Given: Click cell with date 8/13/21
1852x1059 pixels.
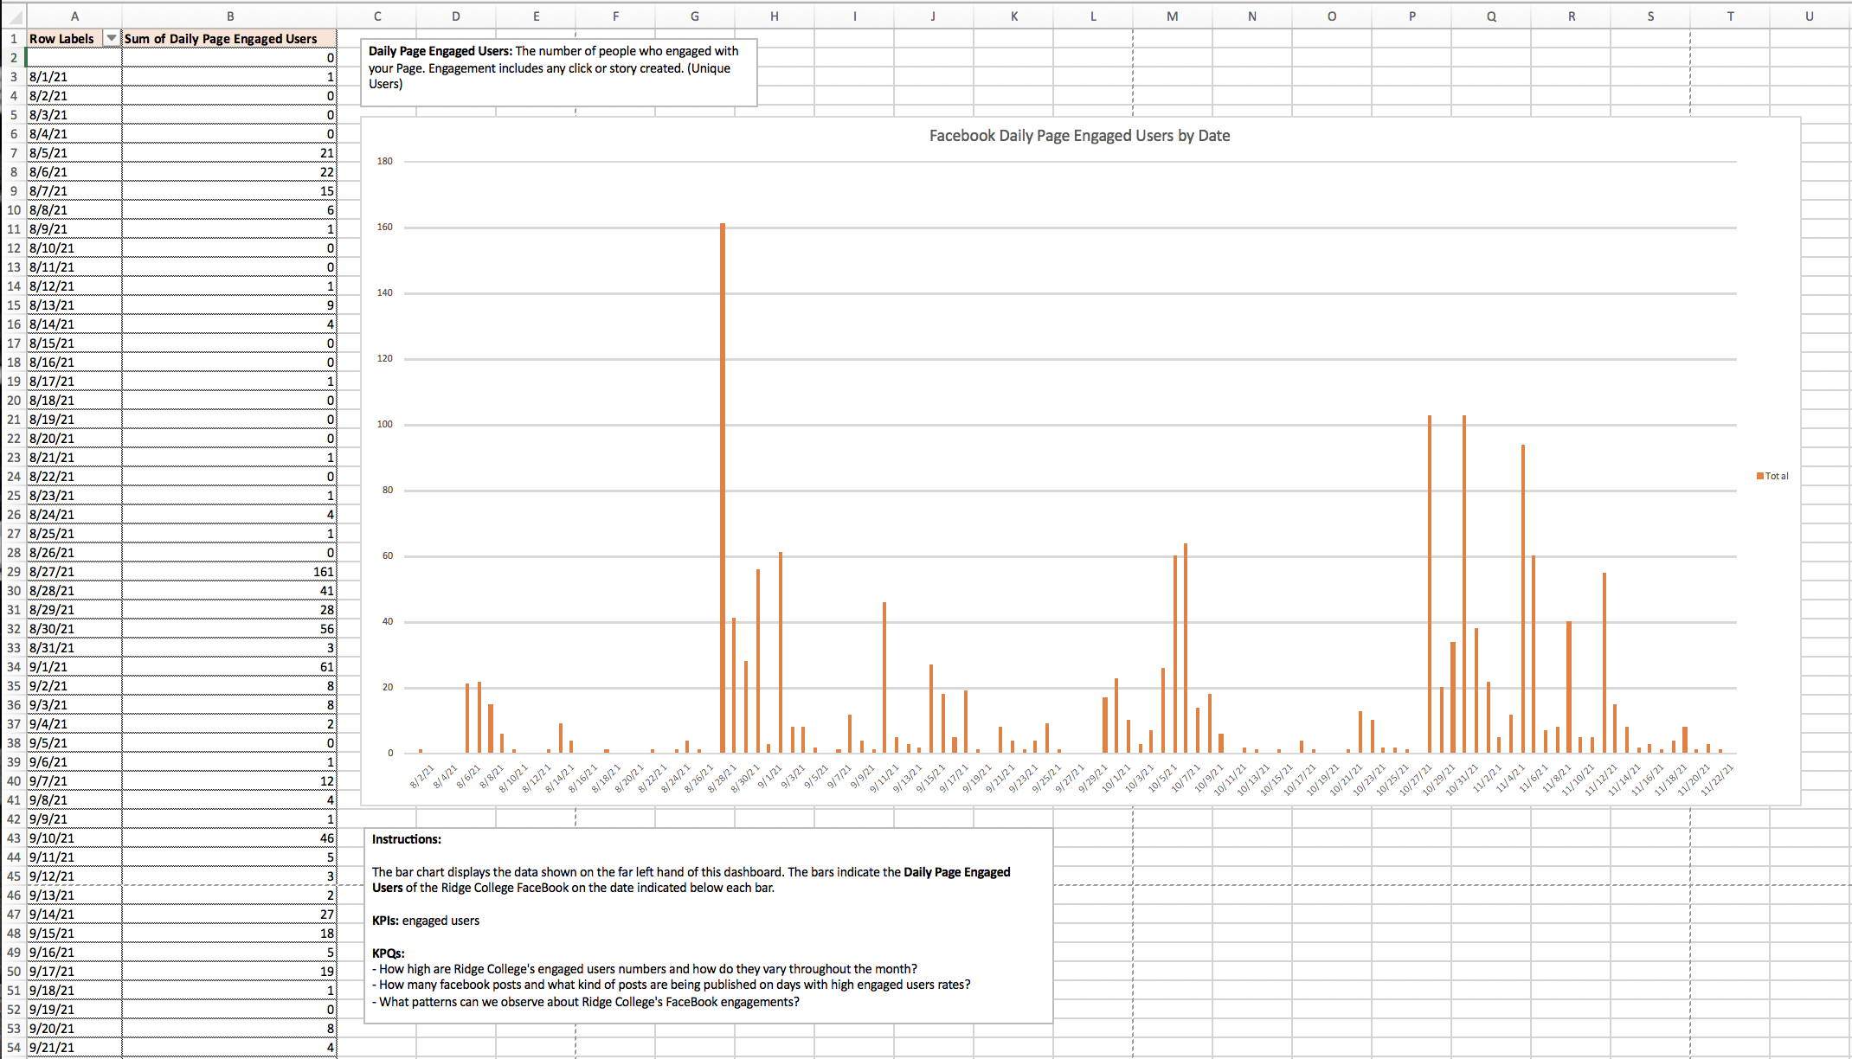Looking at the screenshot, I should [74, 305].
